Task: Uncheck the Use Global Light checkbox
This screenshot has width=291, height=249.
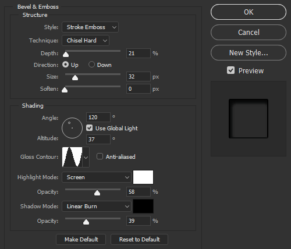Action: pos(89,128)
